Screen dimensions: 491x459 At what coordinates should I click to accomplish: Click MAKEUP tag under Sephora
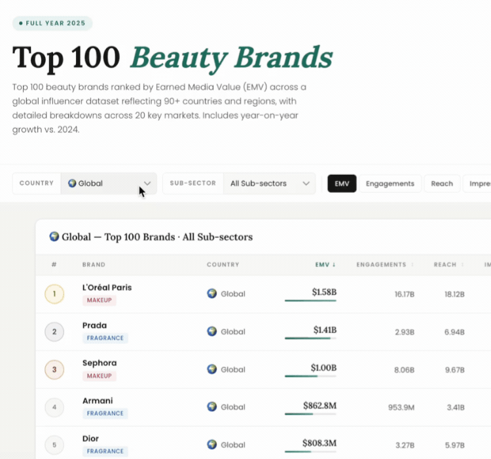click(100, 376)
